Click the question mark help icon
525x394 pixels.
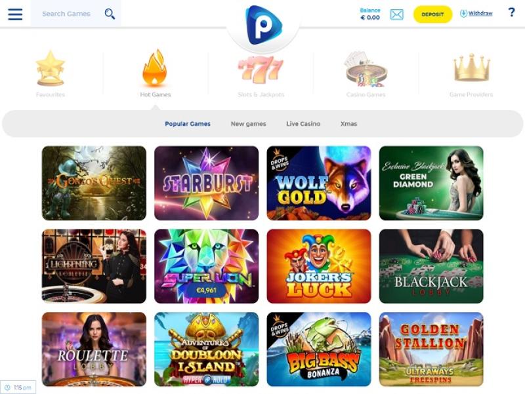tap(511, 12)
